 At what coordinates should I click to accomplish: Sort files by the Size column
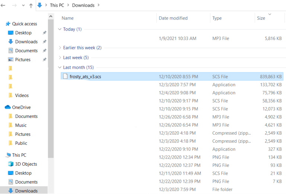click(x=261, y=18)
